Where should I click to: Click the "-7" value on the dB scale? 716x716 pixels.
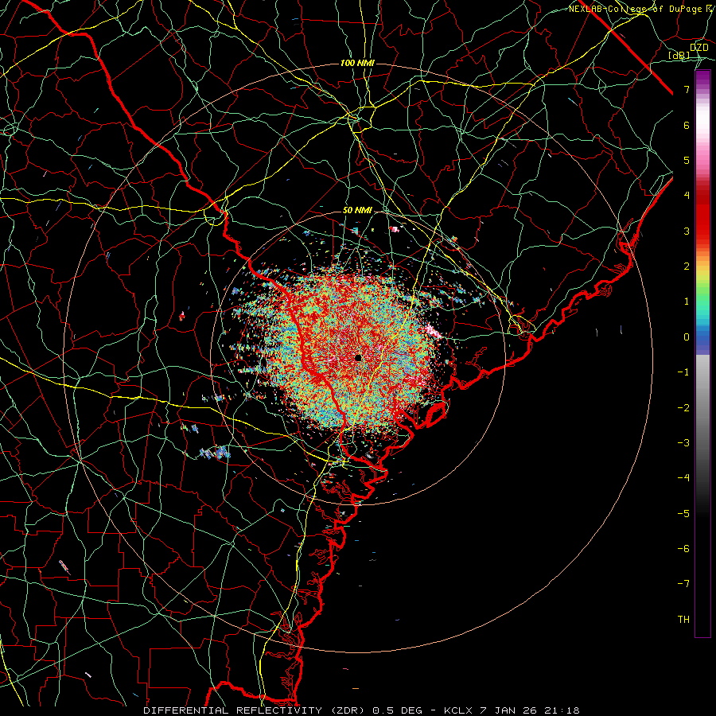(683, 584)
